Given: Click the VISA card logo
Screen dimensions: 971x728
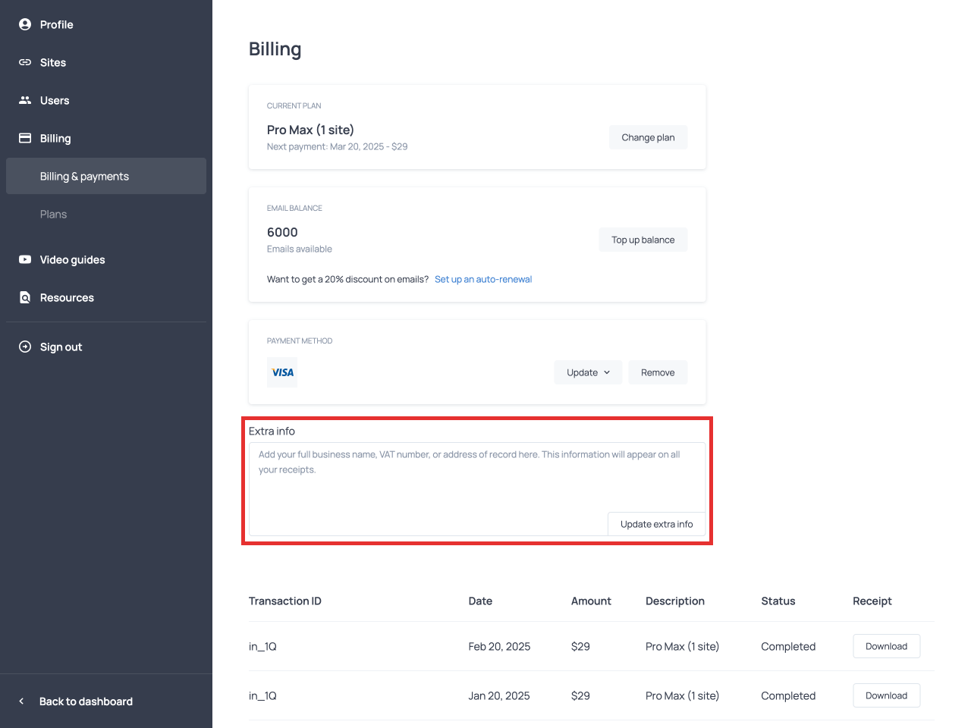Looking at the screenshot, I should point(282,372).
